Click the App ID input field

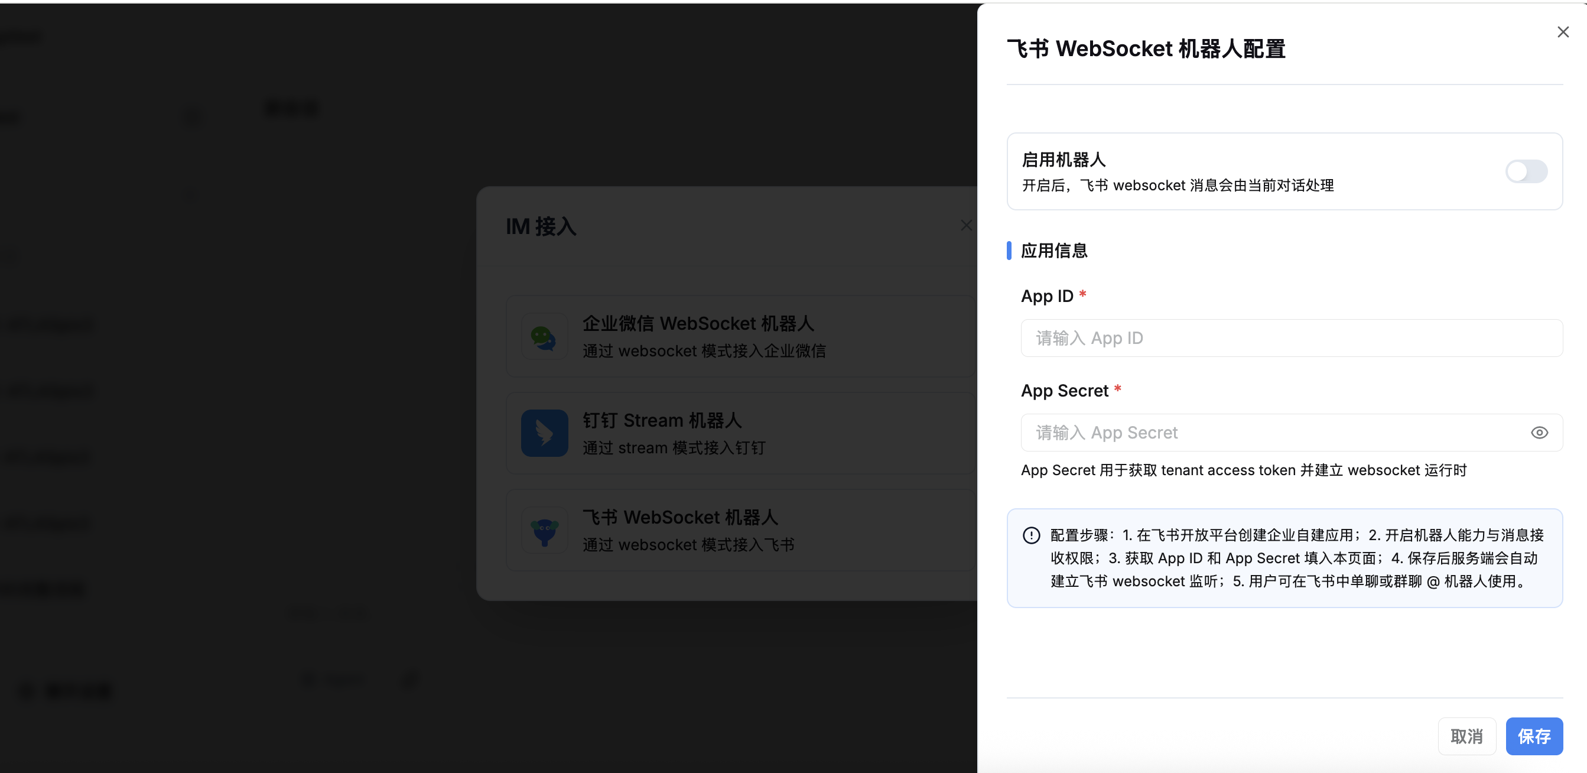click(x=1292, y=338)
